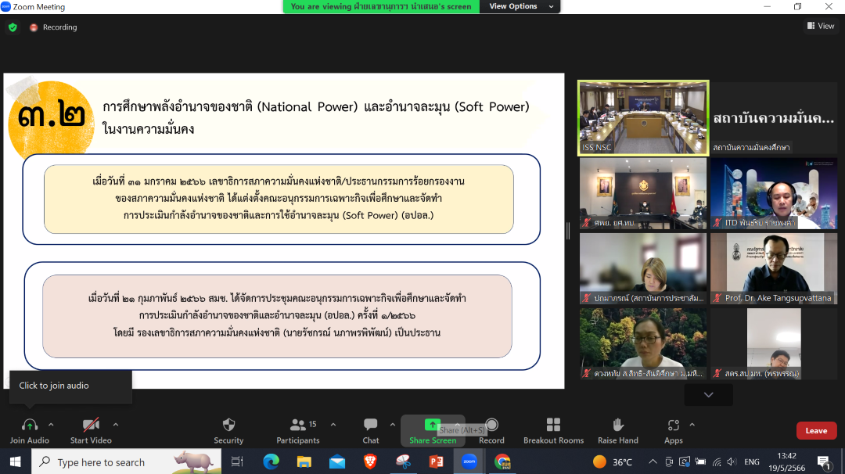Expand the arrow next to Join Audio
This screenshot has height=474, width=845.
coord(51,425)
